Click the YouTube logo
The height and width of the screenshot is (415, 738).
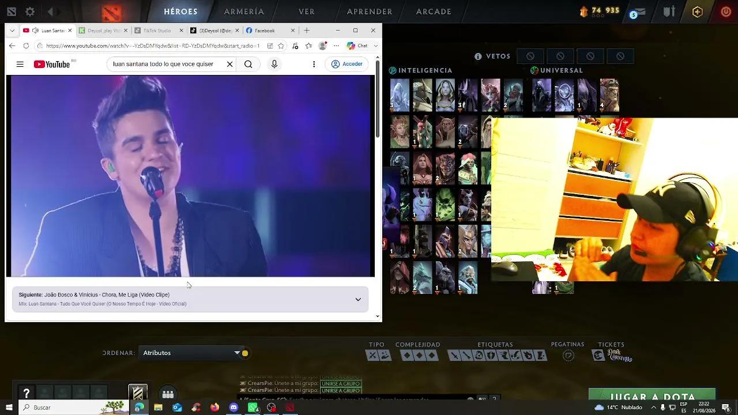[x=52, y=64]
